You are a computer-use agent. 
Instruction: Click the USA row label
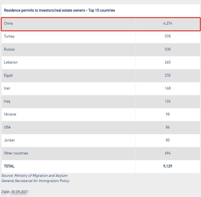pyautogui.click(x=7, y=127)
